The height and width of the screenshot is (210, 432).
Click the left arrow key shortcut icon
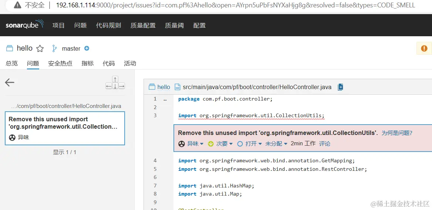[109, 86]
